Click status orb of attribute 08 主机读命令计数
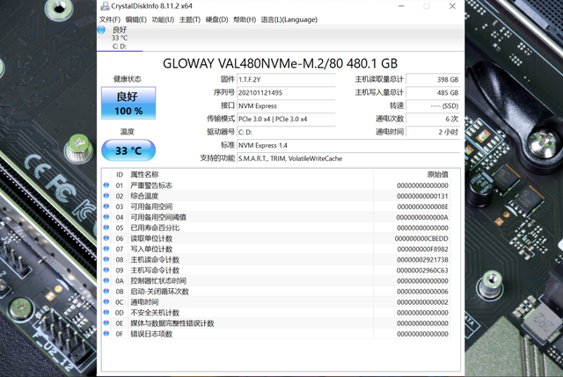 click(x=106, y=259)
